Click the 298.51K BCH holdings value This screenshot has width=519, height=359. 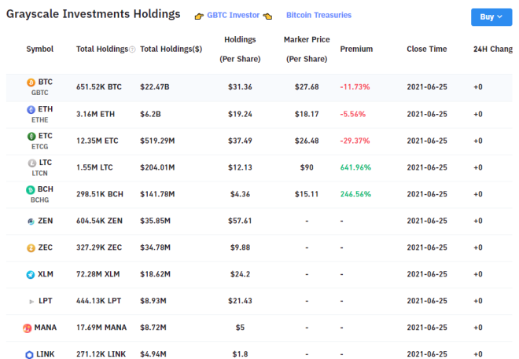[x=100, y=194]
